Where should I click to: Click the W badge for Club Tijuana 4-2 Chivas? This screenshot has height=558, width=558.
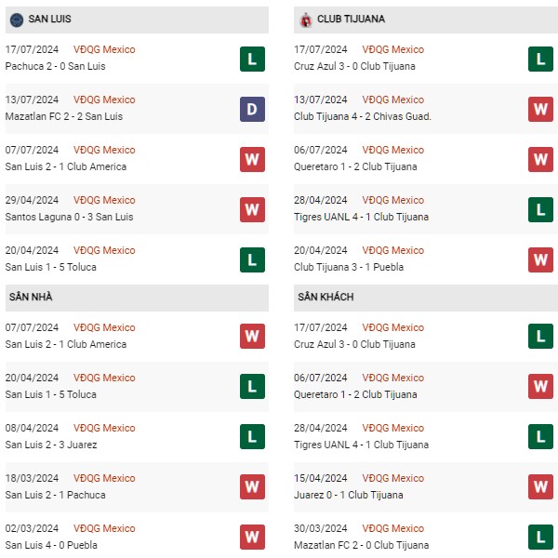point(540,109)
